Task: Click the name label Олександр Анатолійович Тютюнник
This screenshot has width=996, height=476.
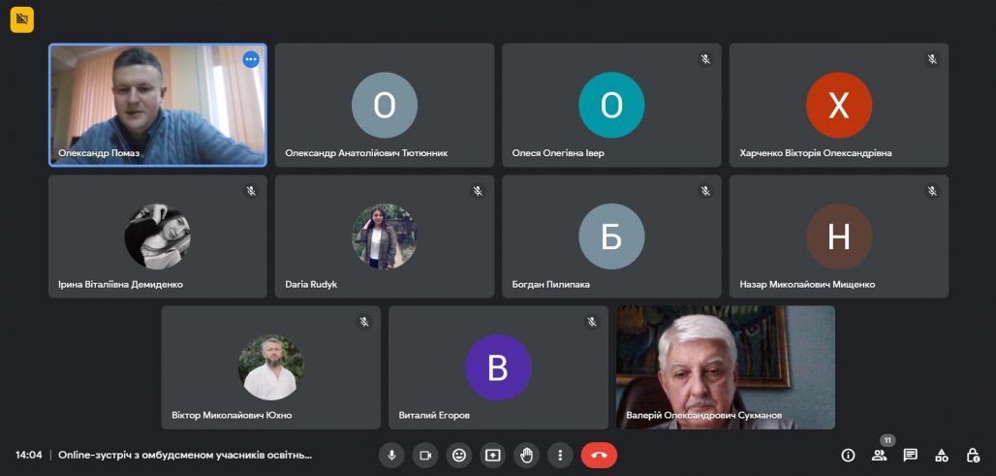Action: 366,153
